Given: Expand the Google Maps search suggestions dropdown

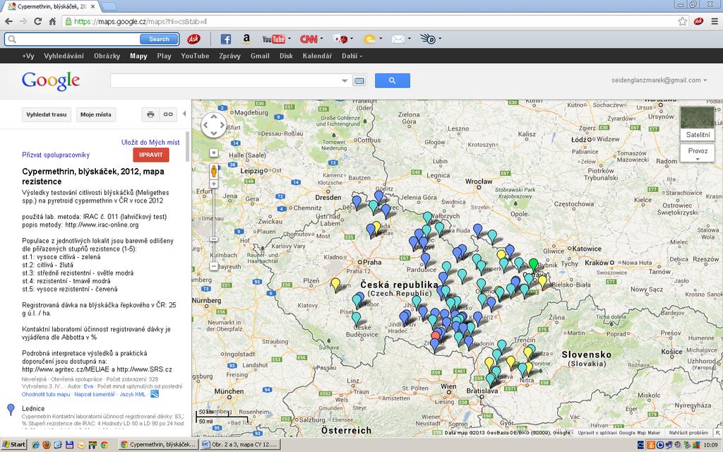Looking at the screenshot, I should click(x=345, y=81).
